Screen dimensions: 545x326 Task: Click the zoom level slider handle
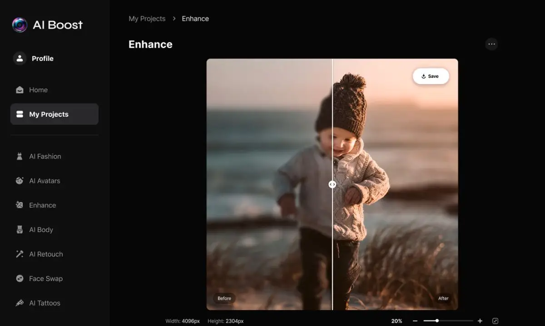pyautogui.click(x=437, y=321)
